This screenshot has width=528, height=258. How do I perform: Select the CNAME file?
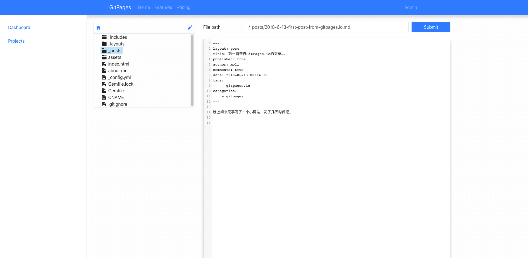(116, 97)
